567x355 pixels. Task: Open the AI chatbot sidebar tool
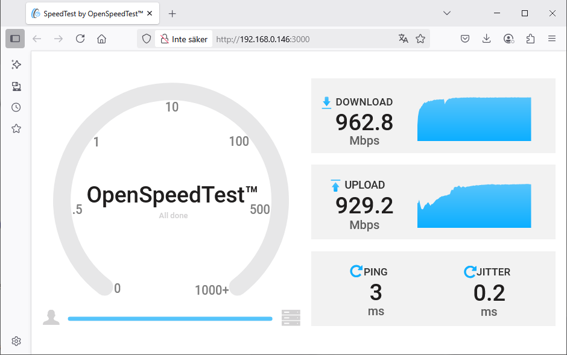pyautogui.click(x=16, y=64)
